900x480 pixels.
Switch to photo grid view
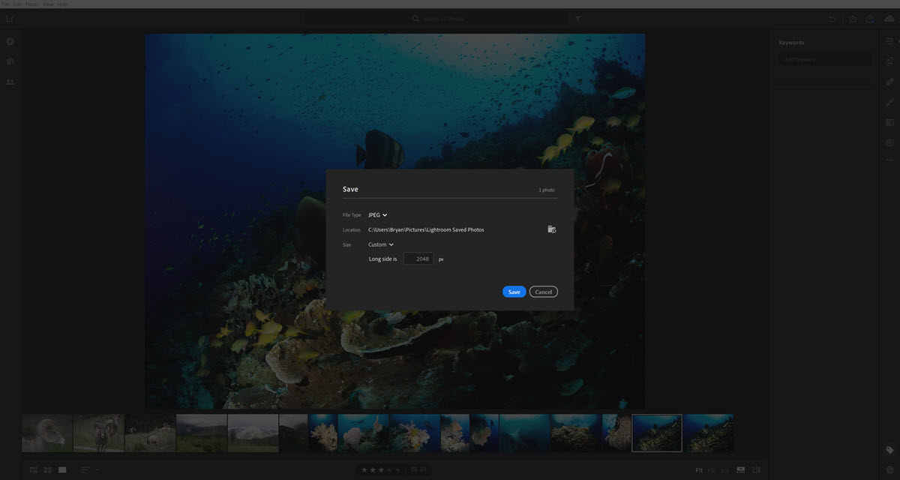[x=34, y=469]
